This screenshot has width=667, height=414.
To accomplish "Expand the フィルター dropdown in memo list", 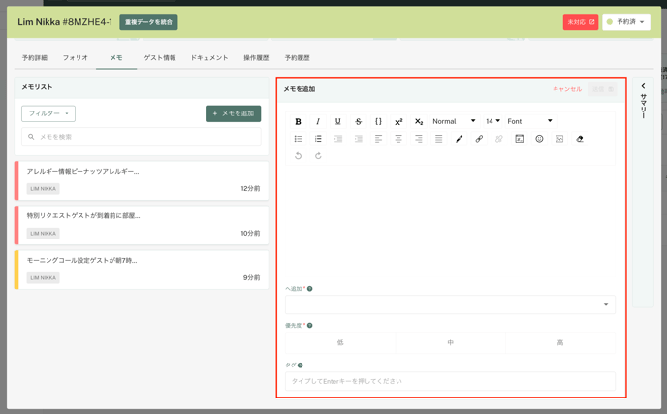I will pyautogui.click(x=48, y=113).
